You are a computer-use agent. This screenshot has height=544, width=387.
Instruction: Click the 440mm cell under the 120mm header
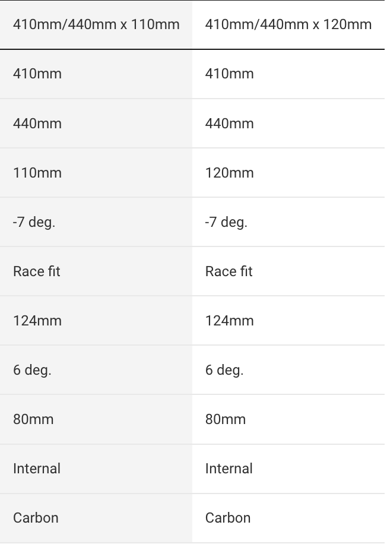(x=230, y=124)
